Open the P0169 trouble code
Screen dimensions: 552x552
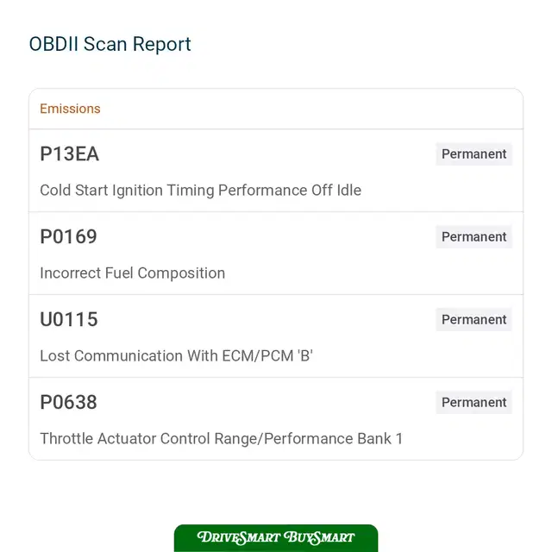pos(69,236)
